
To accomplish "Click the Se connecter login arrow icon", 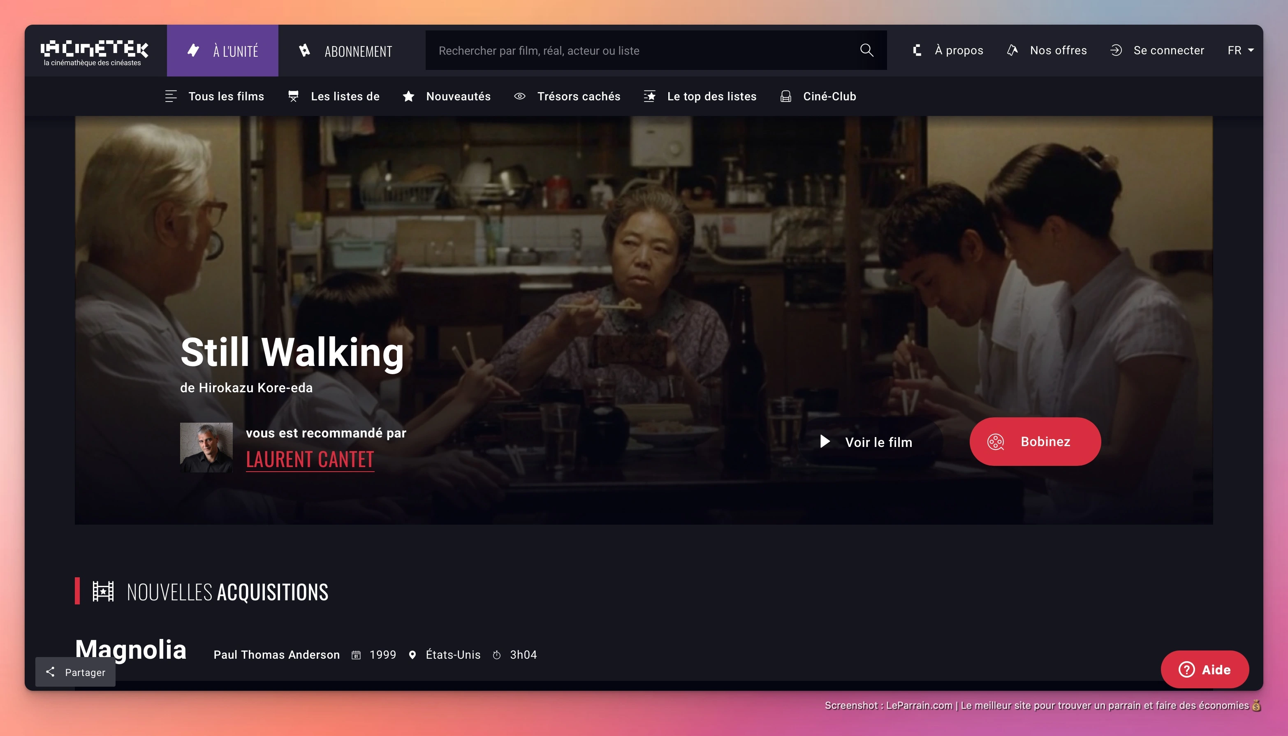I will pyautogui.click(x=1116, y=50).
